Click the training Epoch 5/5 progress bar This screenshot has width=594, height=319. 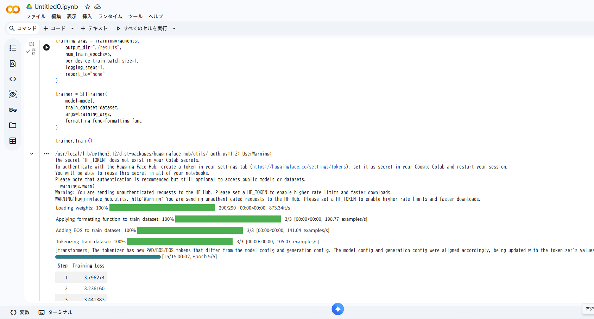tap(108, 257)
